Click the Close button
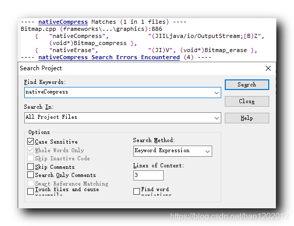 [x=247, y=101]
